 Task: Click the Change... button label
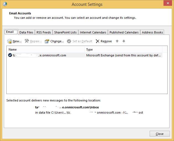click(57, 41)
